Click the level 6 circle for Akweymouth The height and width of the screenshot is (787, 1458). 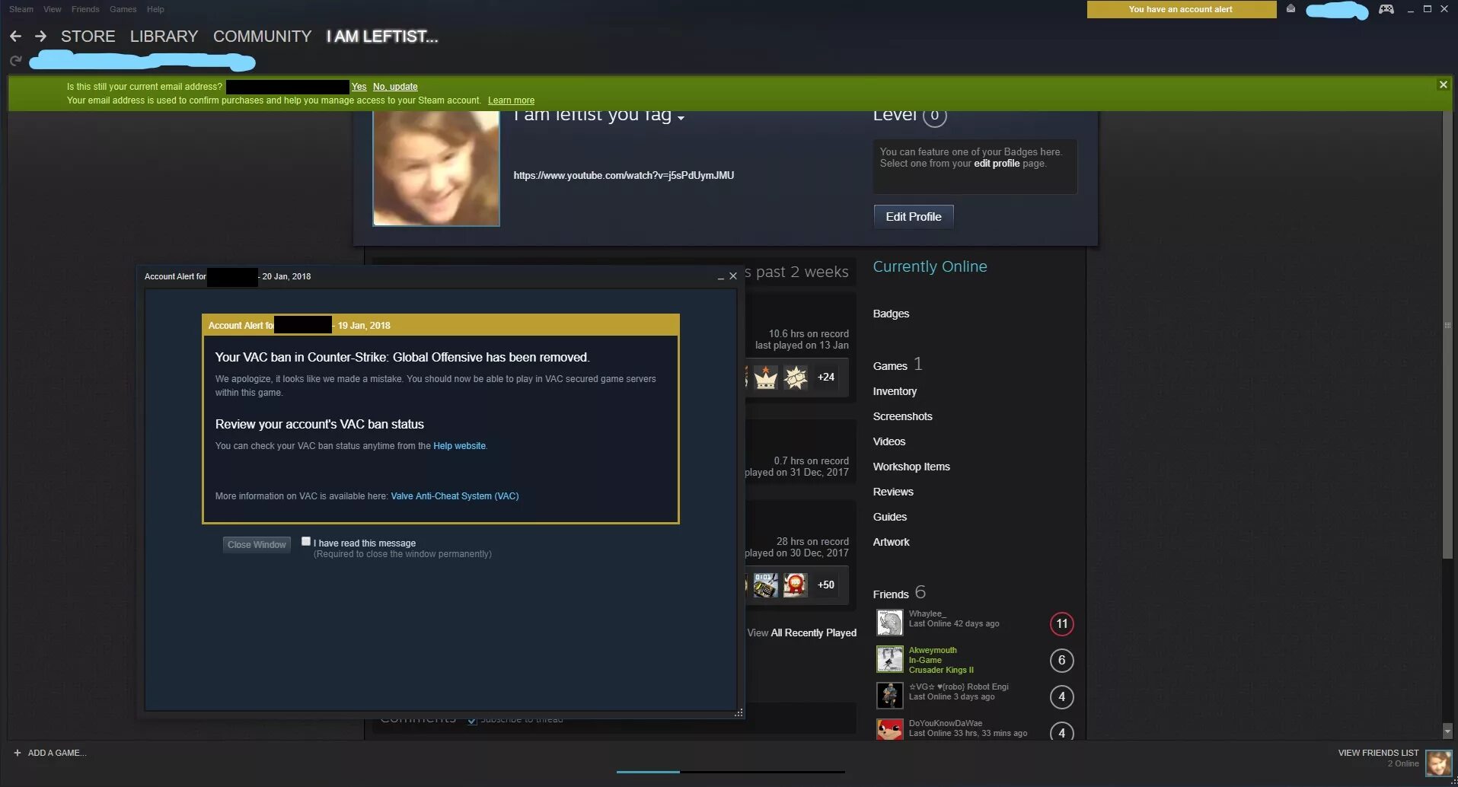(1061, 661)
